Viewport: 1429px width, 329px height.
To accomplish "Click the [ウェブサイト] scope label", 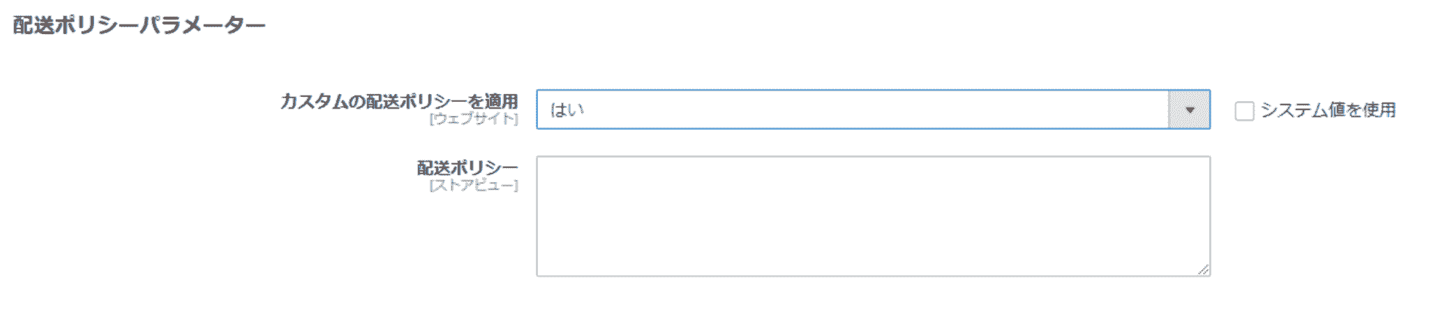I will point(474,118).
